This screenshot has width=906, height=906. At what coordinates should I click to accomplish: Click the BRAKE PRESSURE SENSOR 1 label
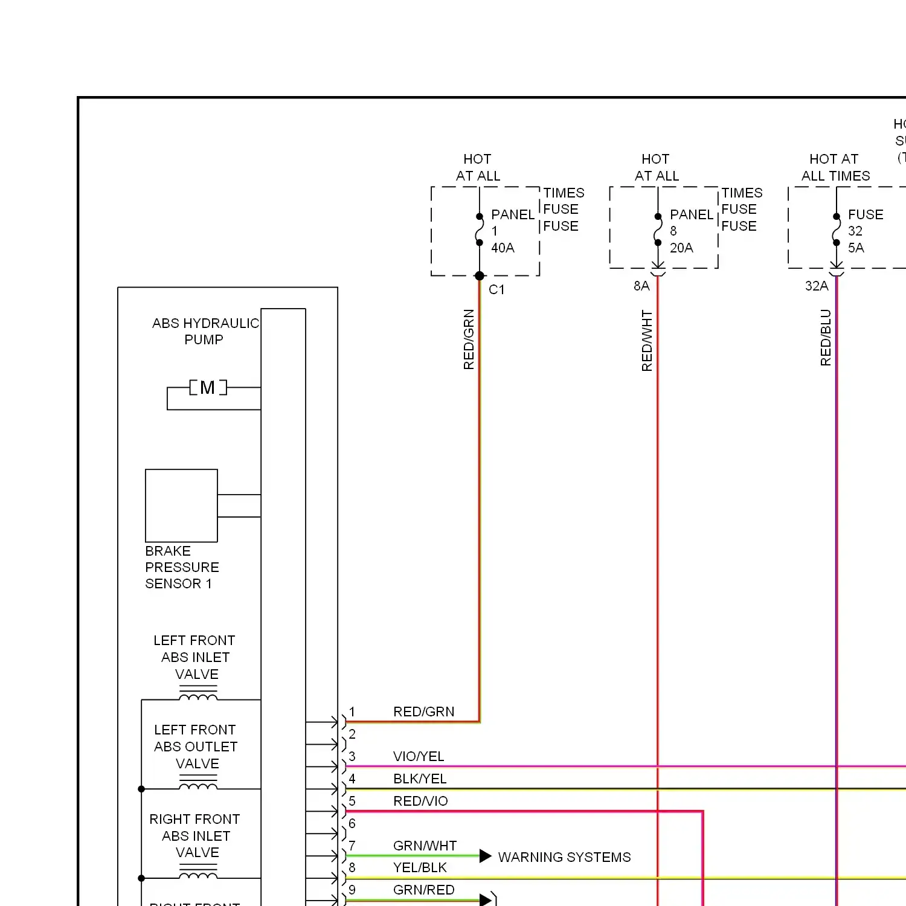[182, 567]
